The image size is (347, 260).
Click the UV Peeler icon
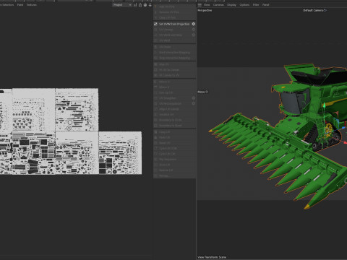point(155,47)
